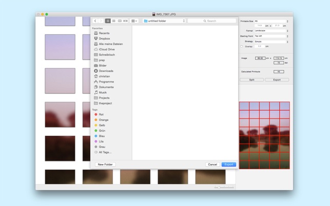Select the Rot tag in the sidebar
The height and width of the screenshot is (206, 330).
[x=101, y=114]
